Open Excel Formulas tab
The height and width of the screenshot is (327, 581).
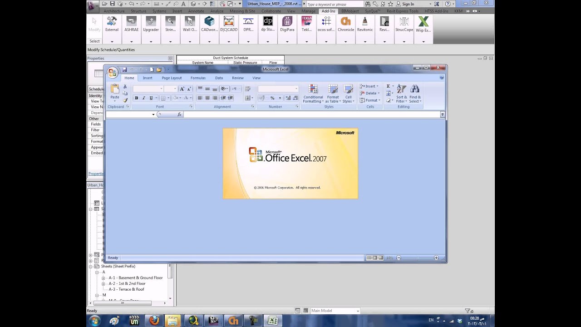click(198, 78)
